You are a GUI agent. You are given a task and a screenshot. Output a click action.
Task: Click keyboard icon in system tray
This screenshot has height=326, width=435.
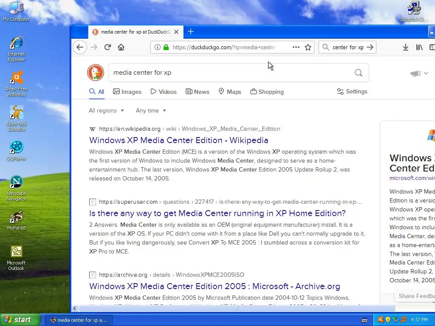364,320
